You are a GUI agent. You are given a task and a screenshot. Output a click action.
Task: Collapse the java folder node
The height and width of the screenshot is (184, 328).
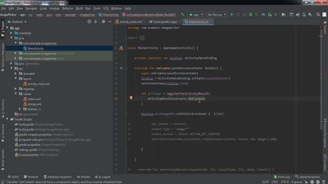pos(11,38)
